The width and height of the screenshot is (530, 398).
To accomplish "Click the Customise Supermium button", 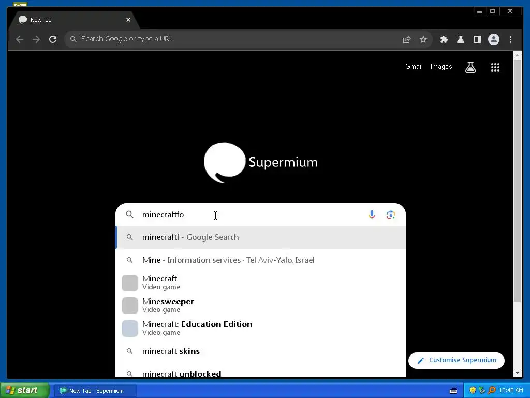I will point(457,361).
